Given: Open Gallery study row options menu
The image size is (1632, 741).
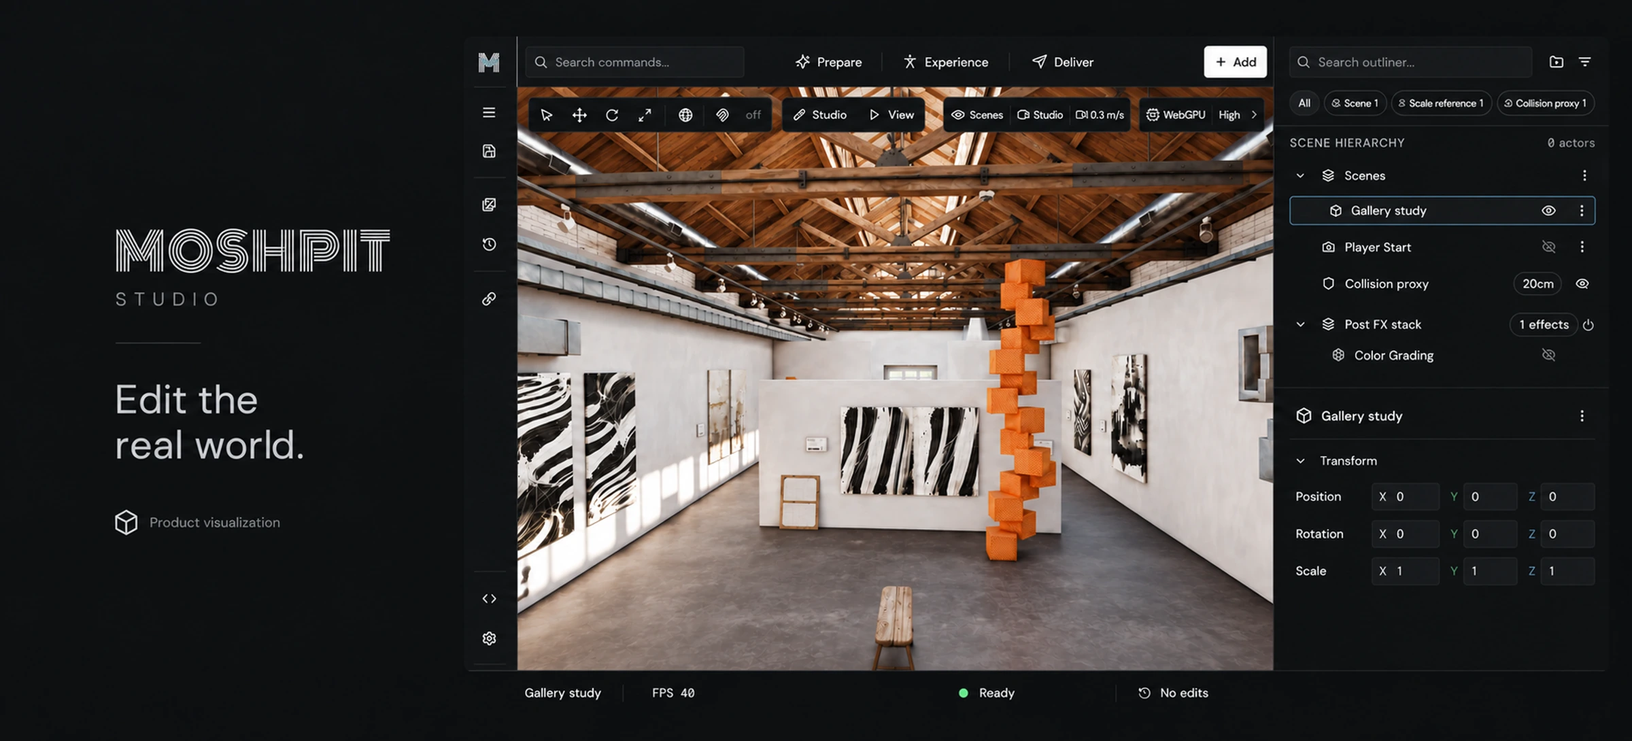Looking at the screenshot, I should pos(1582,211).
